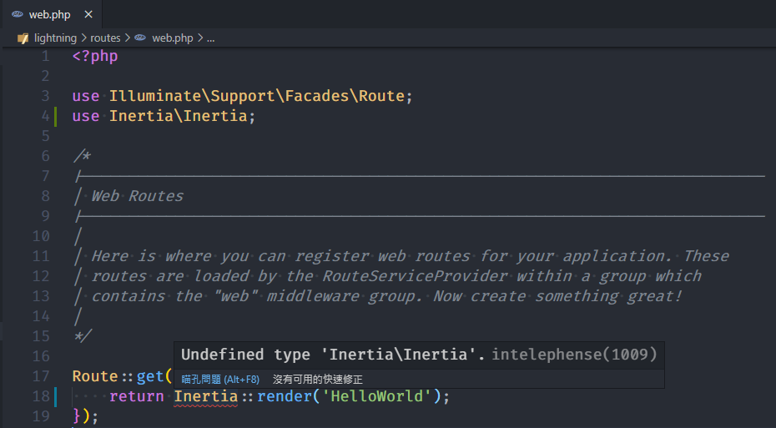Click the PHP icon on the web.php tab
This screenshot has width=776, height=428.
click(18, 15)
